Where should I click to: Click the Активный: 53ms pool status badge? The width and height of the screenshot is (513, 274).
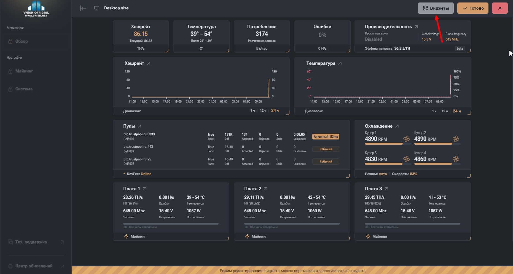point(326,137)
